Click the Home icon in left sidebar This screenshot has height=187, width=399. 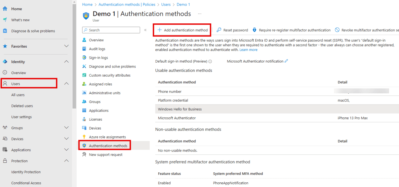click(5, 9)
